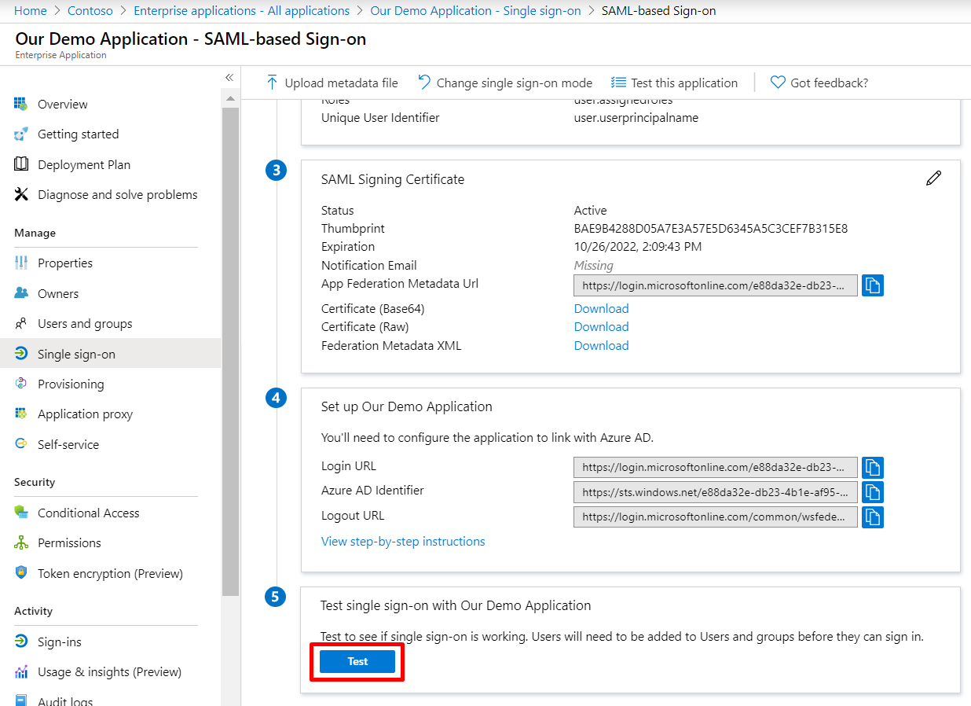The height and width of the screenshot is (706, 971).
Task: Copy the Azure AD Identifier value
Action: [x=872, y=492]
